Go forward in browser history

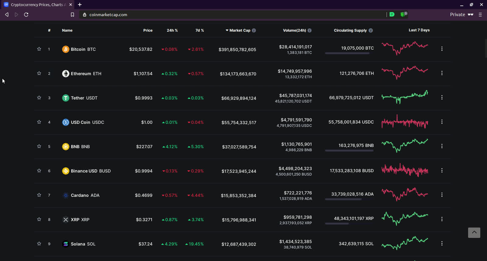pyautogui.click(x=16, y=15)
